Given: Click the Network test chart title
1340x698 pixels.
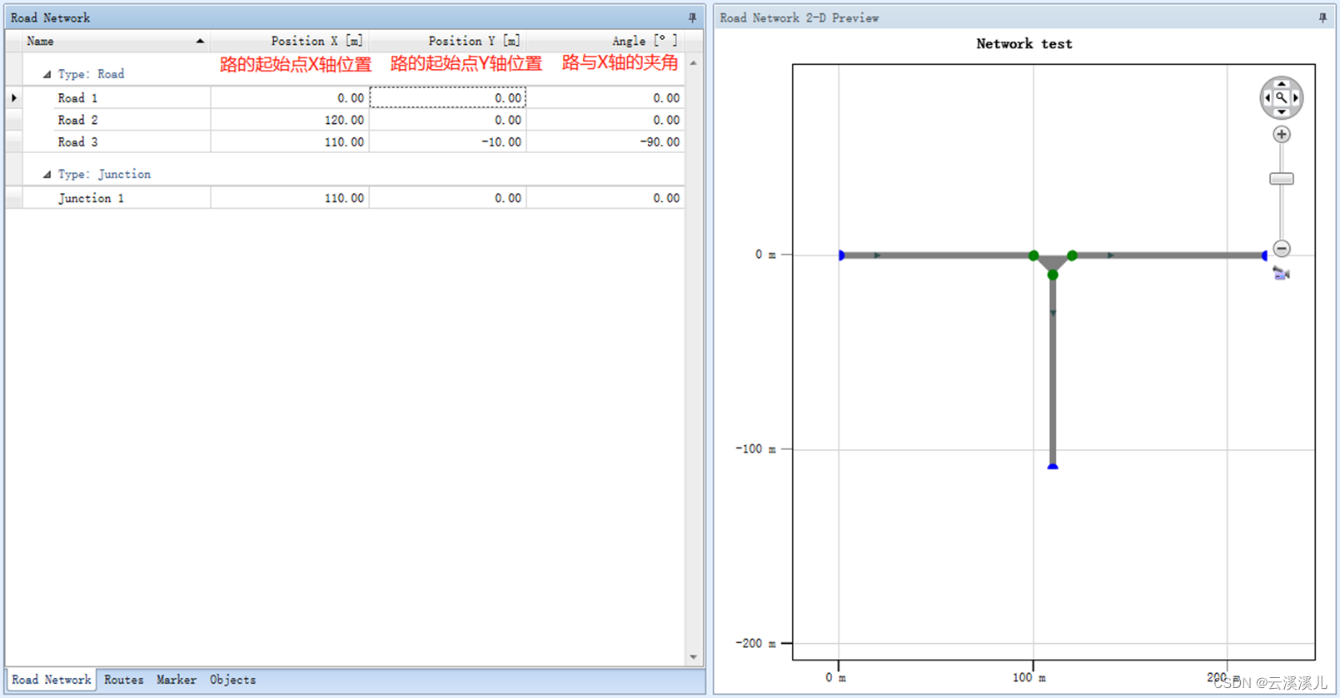Looking at the screenshot, I should [1024, 44].
